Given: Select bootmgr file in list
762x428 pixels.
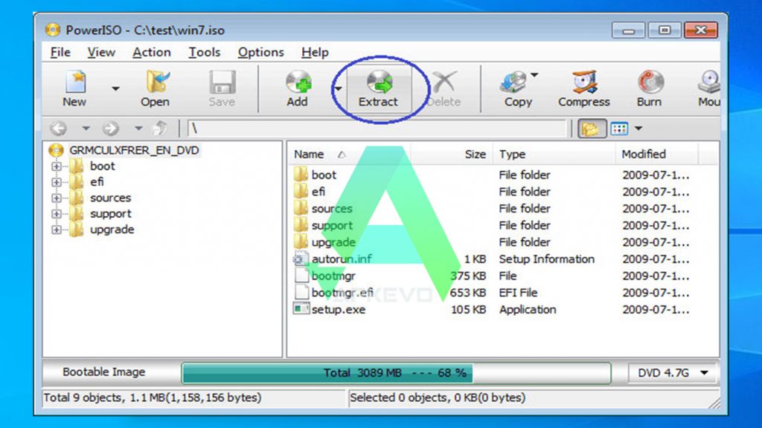Looking at the screenshot, I should pos(333,276).
